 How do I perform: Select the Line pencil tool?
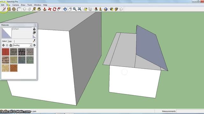pyautogui.click(x=4, y=9)
